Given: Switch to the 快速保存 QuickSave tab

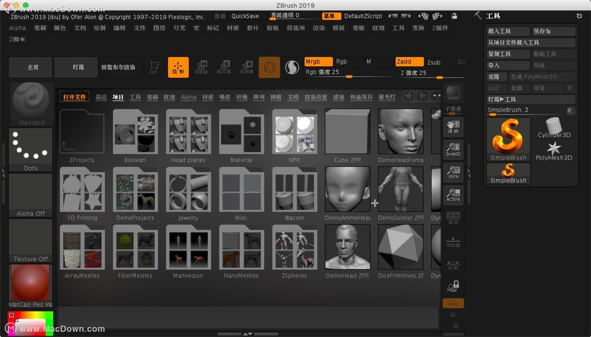Looking at the screenshot, I should (361, 97).
